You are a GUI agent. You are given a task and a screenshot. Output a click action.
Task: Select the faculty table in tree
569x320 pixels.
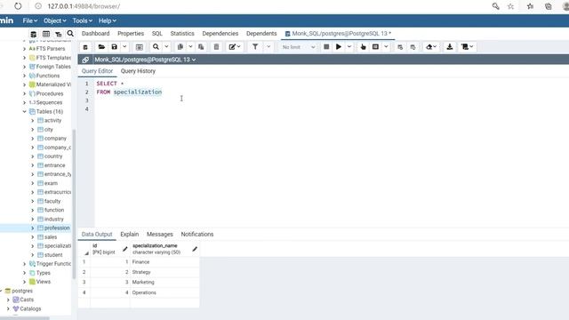52,201
